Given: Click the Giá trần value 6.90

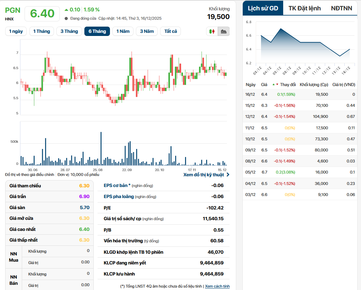Looking at the screenshot, I should pos(84,196).
